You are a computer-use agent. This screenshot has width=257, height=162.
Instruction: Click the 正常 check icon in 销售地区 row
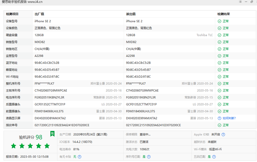pos(220,49)
